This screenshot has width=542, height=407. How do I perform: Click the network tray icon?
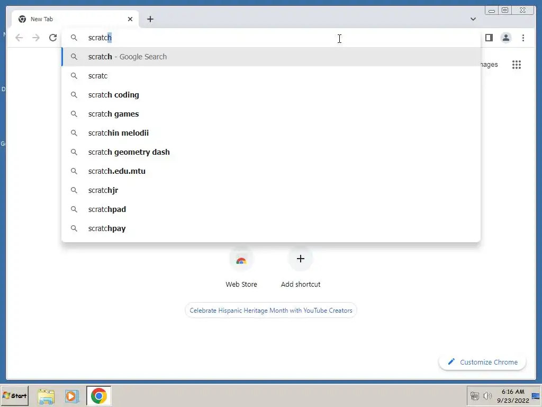click(475, 395)
